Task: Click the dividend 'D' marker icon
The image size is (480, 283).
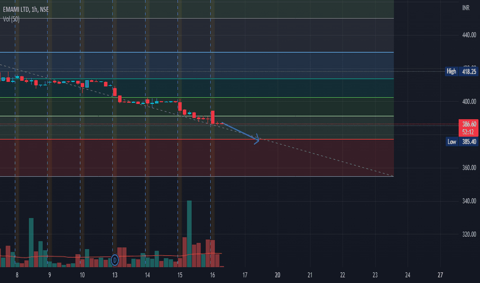Action: click(x=115, y=260)
